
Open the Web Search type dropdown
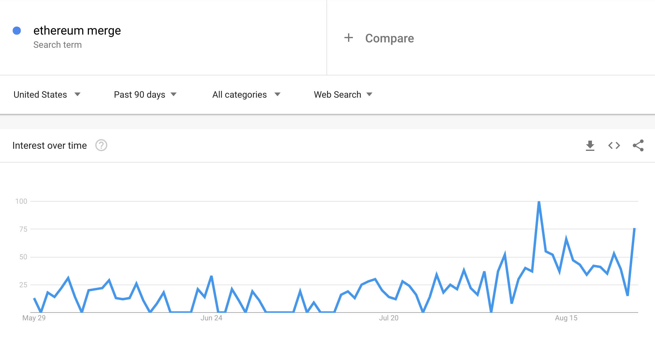[343, 95]
